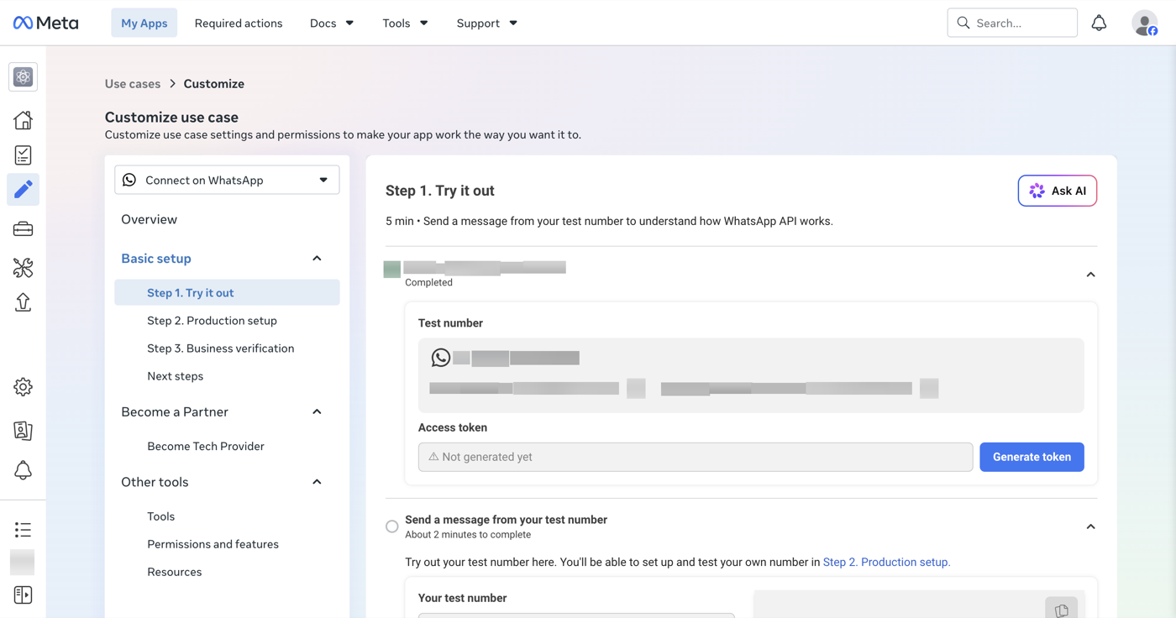The width and height of the screenshot is (1176, 618).
Task: Open the user profile avatar menu
Action: click(1144, 23)
